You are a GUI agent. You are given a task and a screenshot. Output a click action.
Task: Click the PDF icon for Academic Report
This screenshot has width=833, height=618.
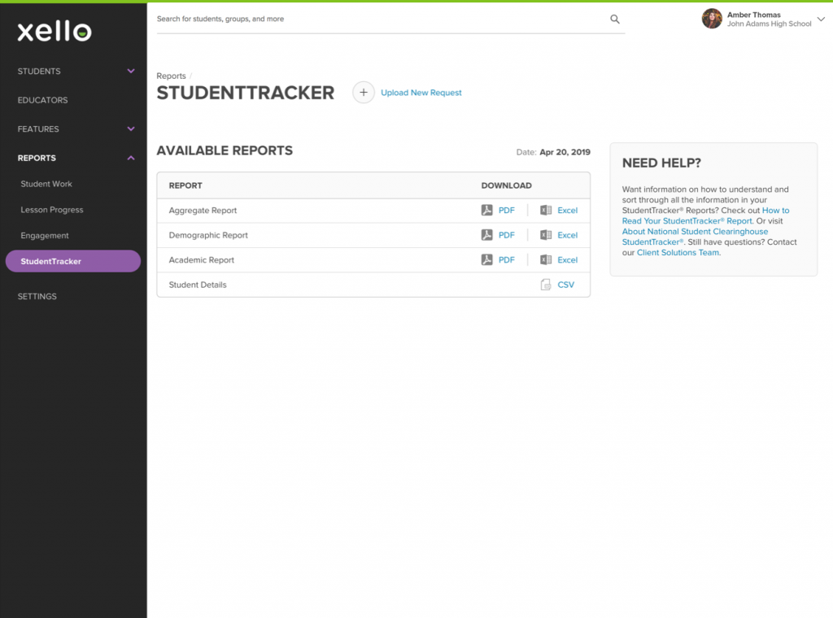(486, 259)
